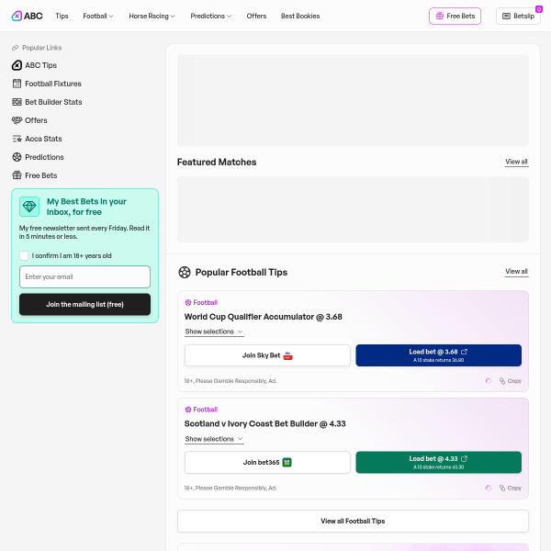Open the Horse Racing navigation dropdown
This screenshot has height=551, width=551.
point(152,16)
